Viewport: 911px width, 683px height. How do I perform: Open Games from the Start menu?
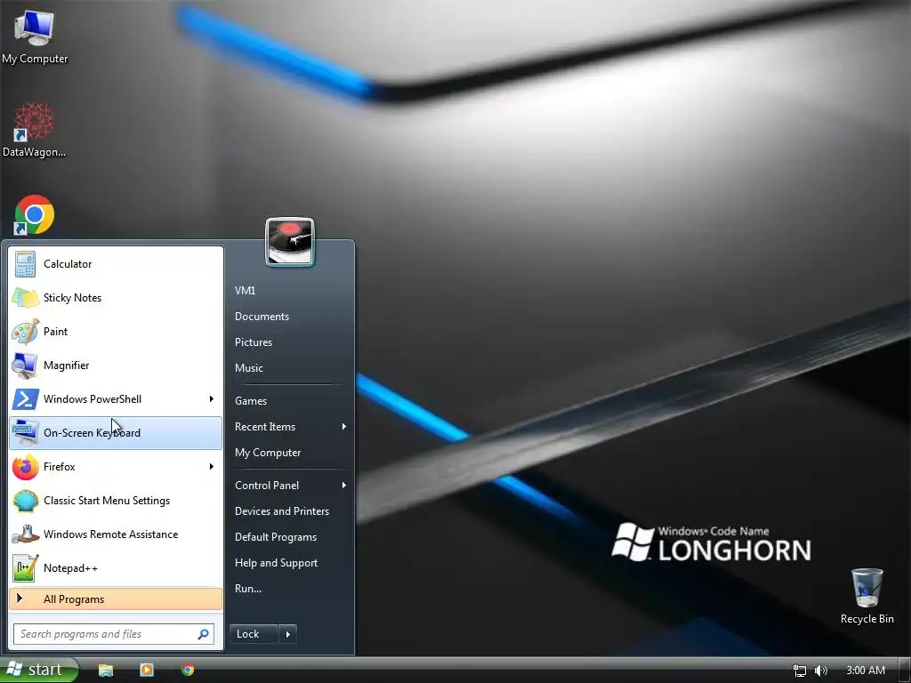[251, 401]
